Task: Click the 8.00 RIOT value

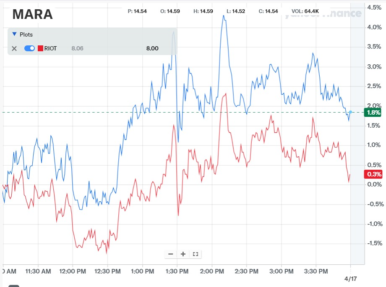Action: [x=152, y=48]
